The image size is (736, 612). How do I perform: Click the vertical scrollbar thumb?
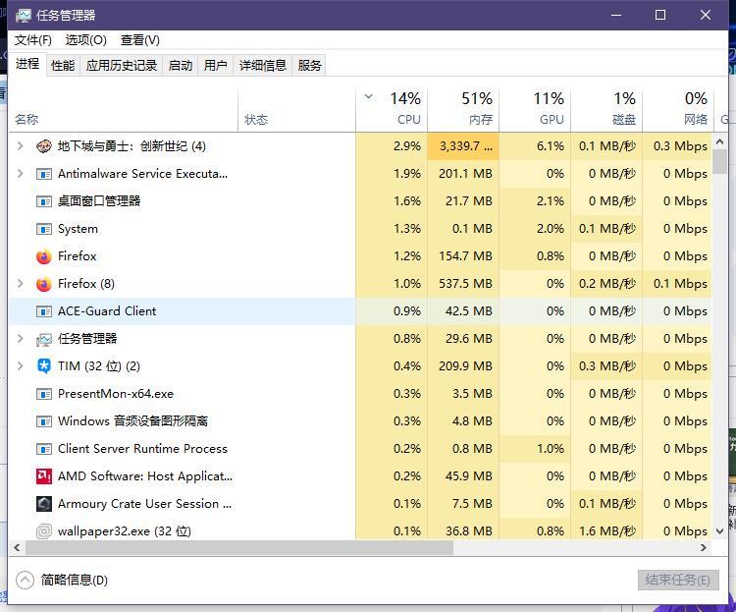pyautogui.click(x=719, y=162)
